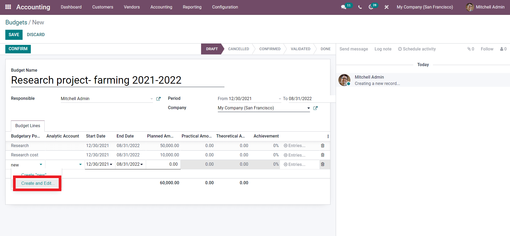
Task: Click the SAVE button
Action: point(14,35)
